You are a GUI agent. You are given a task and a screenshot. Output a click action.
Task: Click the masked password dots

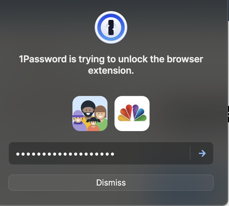click(65, 154)
